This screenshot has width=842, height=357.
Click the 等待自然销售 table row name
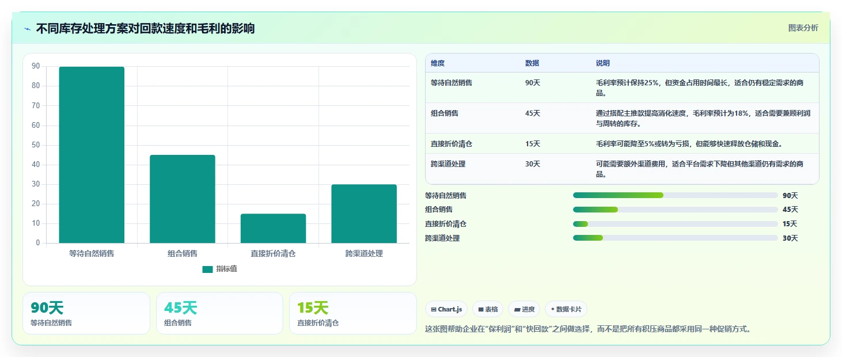(452, 83)
